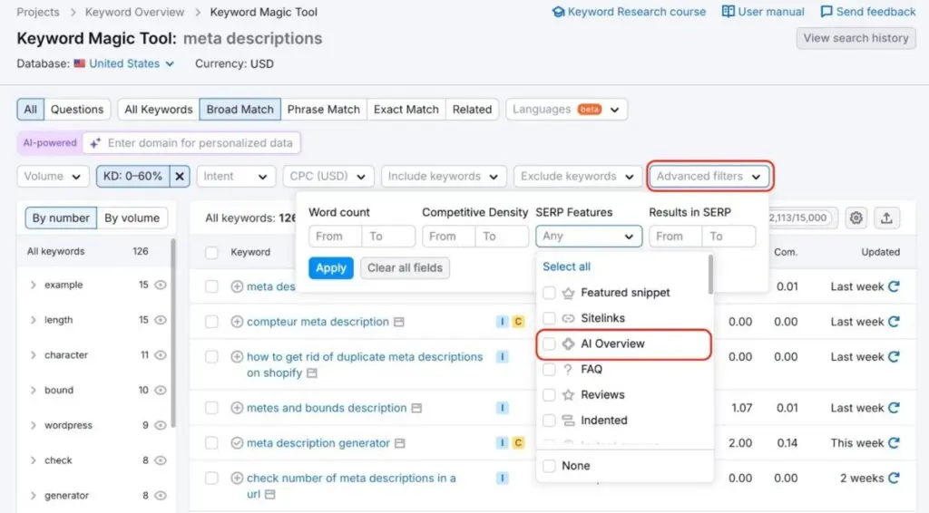The width and height of the screenshot is (929, 513).
Task: Click the blue Apply button
Action: click(331, 268)
